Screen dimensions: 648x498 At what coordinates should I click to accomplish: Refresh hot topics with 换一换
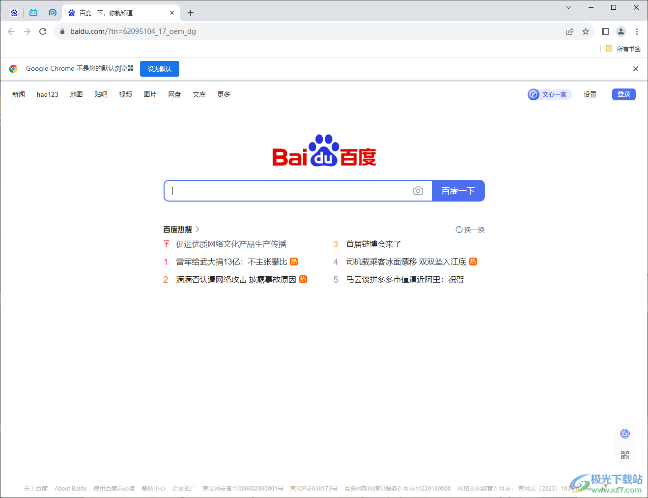pyautogui.click(x=470, y=230)
